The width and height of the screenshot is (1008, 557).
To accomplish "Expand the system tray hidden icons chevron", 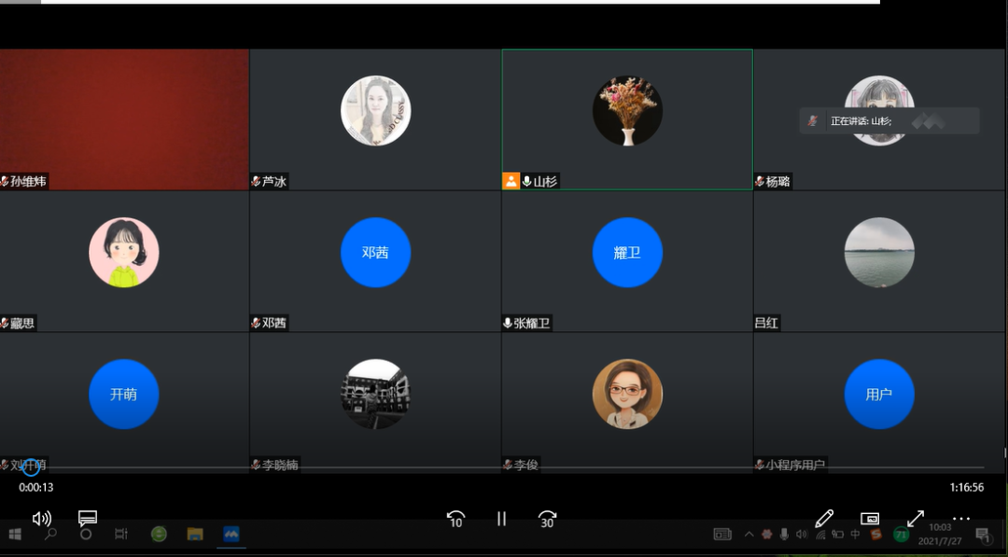I will pyautogui.click(x=749, y=535).
